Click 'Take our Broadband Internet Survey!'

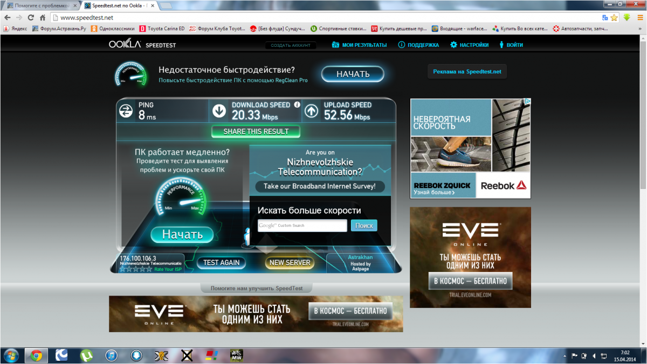(x=320, y=187)
